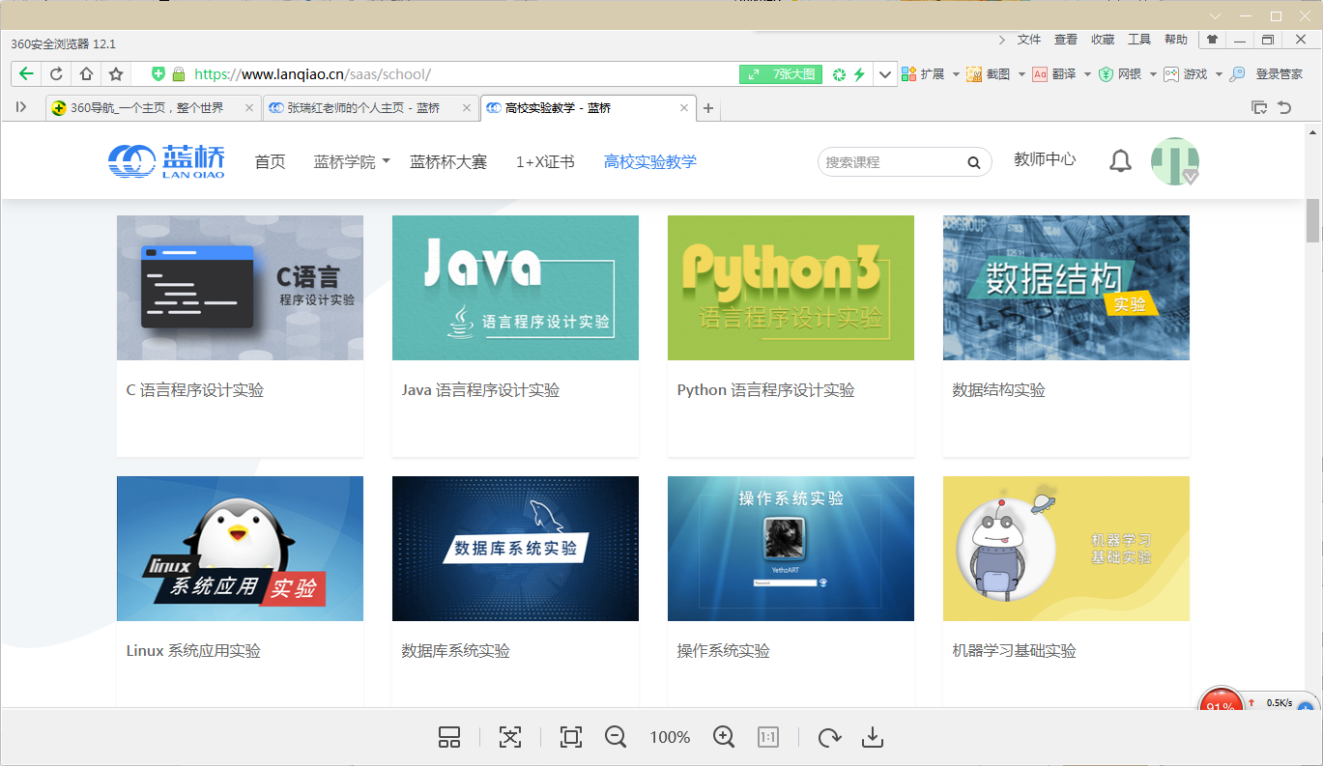
Task: Rotate the image clockwise
Action: pos(828,738)
